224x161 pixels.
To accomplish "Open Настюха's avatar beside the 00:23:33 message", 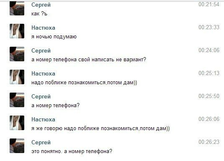I will [x=17, y=31].
